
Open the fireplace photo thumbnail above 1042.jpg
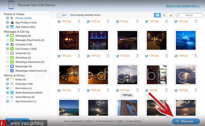(69, 40)
